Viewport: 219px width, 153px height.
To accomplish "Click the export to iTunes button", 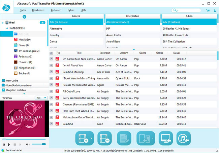I will 184,138.
